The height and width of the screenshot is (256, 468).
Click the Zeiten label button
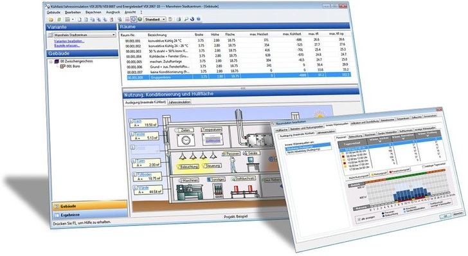184,130
